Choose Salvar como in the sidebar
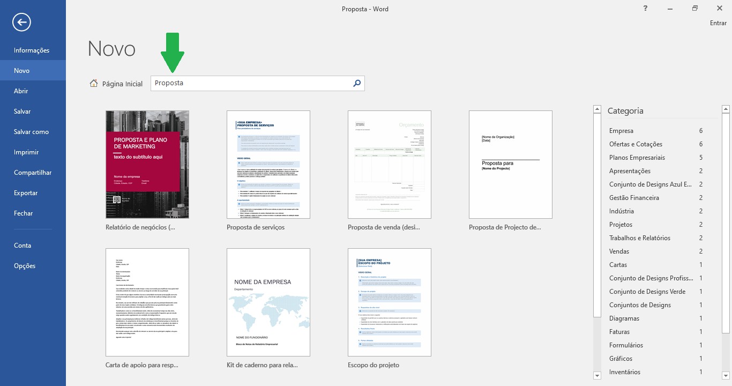Viewport: 732px width, 386px height. pyautogui.click(x=33, y=132)
